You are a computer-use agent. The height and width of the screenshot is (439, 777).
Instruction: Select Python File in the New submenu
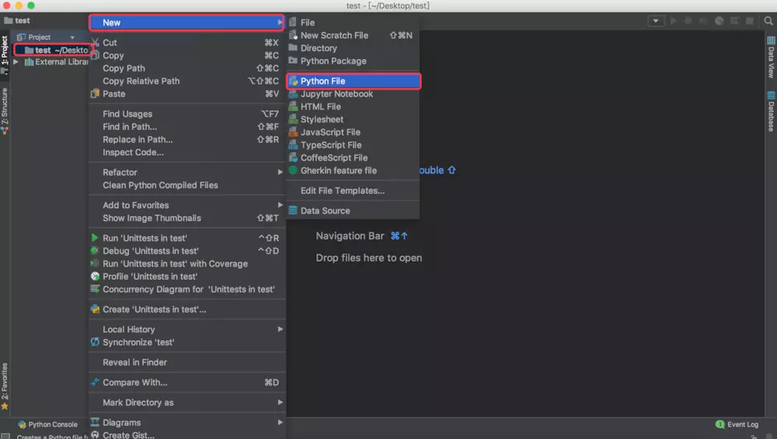pyautogui.click(x=322, y=81)
